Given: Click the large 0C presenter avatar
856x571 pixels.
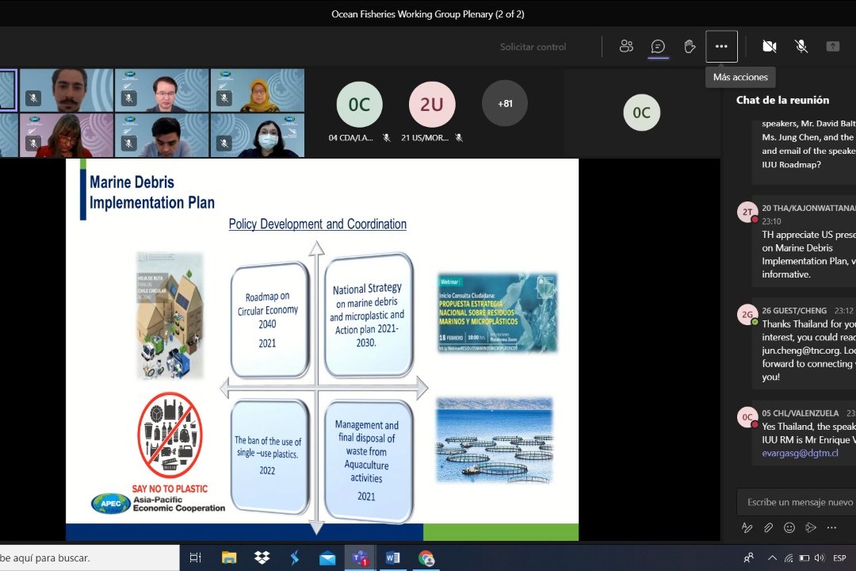Looking at the screenshot, I should pos(641,113).
